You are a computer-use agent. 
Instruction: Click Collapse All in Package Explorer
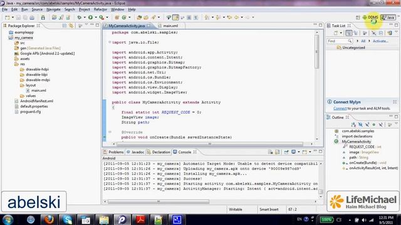coord(65,26)
